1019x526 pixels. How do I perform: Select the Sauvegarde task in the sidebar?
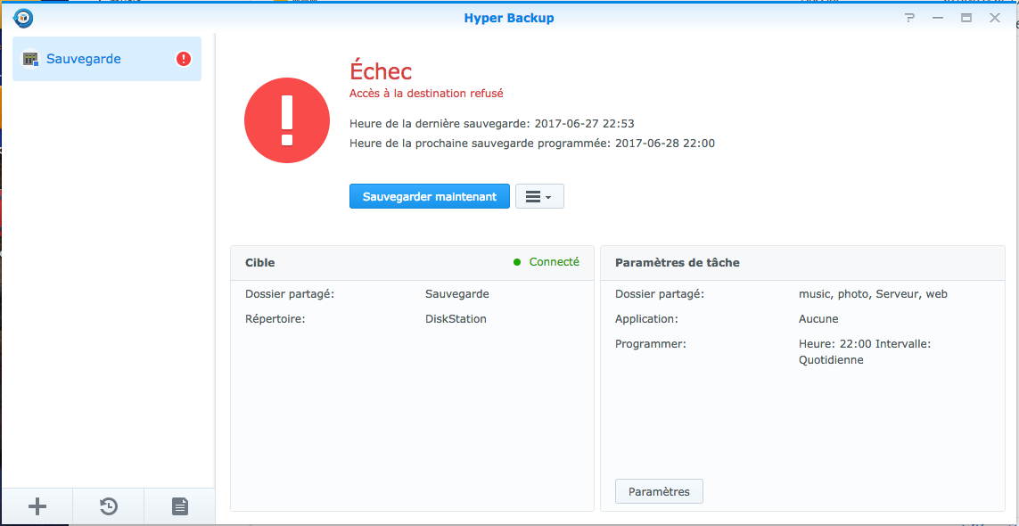click(107, 59)
